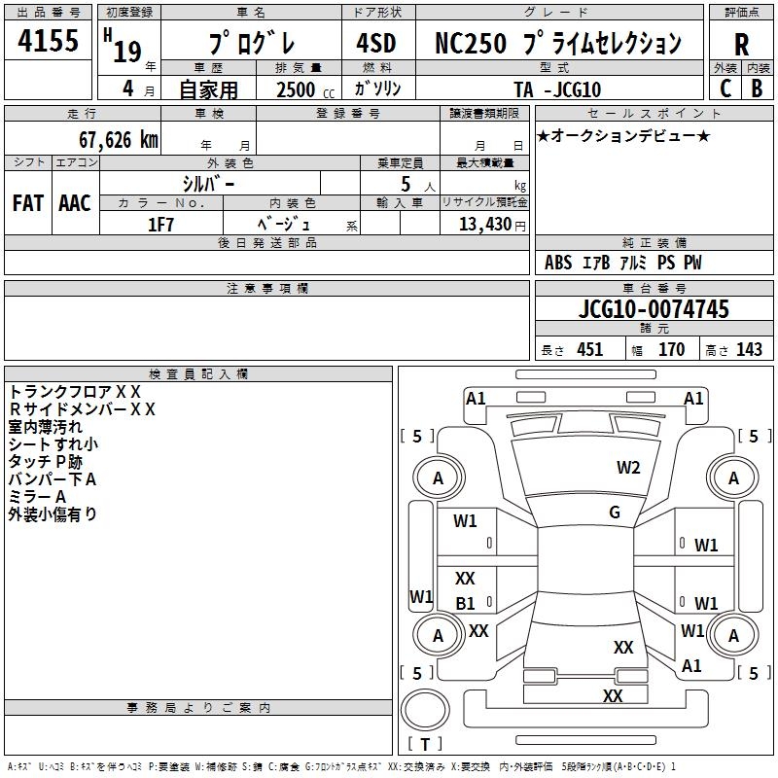Click the note バンパー下A
Screen dimensions: 778x778
(x=53, y=478)
